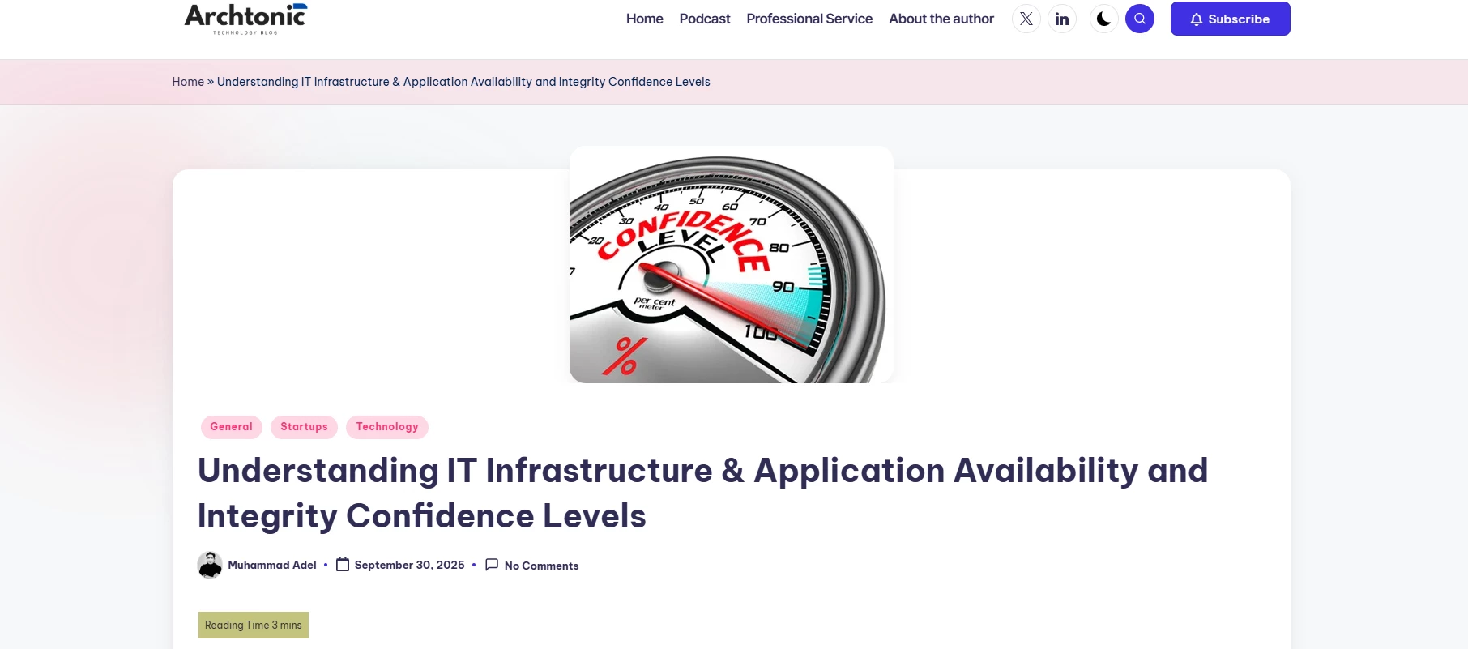The height and width of the screenshot is (649, 1468).
Task: Click the article headline text
Action: [x=702, y=493]
